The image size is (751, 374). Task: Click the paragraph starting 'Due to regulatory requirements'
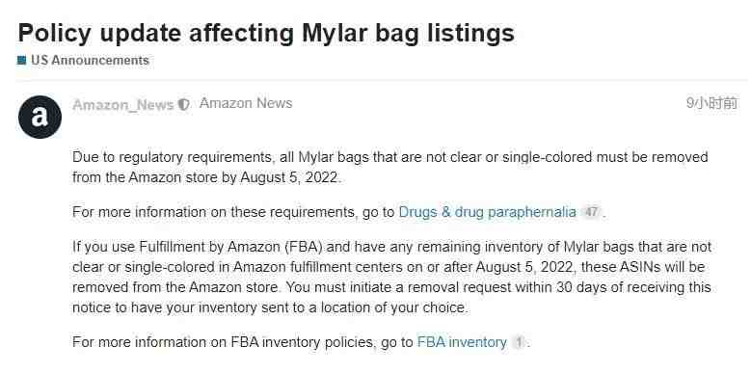(x=390, y=167)
